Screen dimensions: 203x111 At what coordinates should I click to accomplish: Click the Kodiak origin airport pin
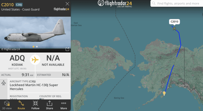[164, 93]
